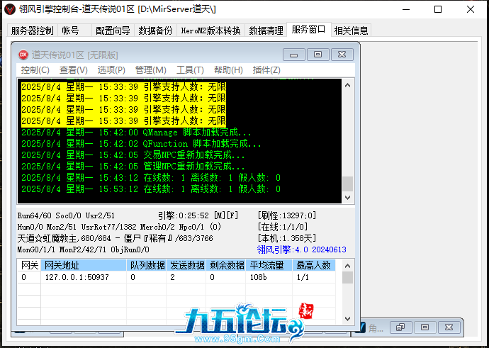This screenshot has height=348, width=489.
Task: Click the 队列数据 column header
Action: coord(146,265)
